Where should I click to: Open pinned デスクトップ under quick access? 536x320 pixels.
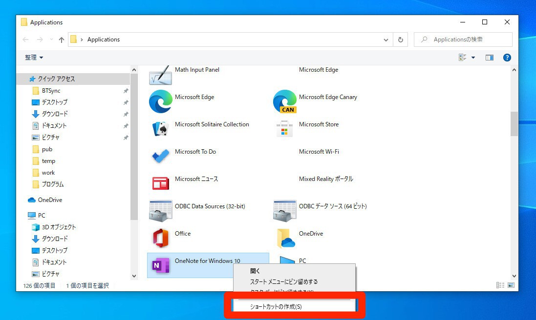(x=55, y=102)
